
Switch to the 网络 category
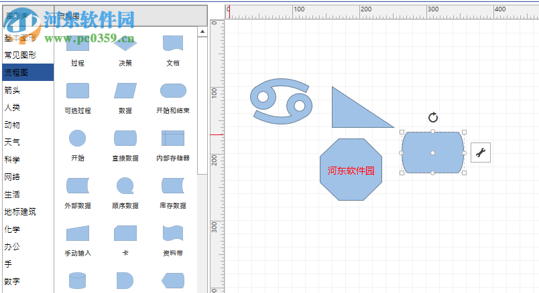click(28, 177)
